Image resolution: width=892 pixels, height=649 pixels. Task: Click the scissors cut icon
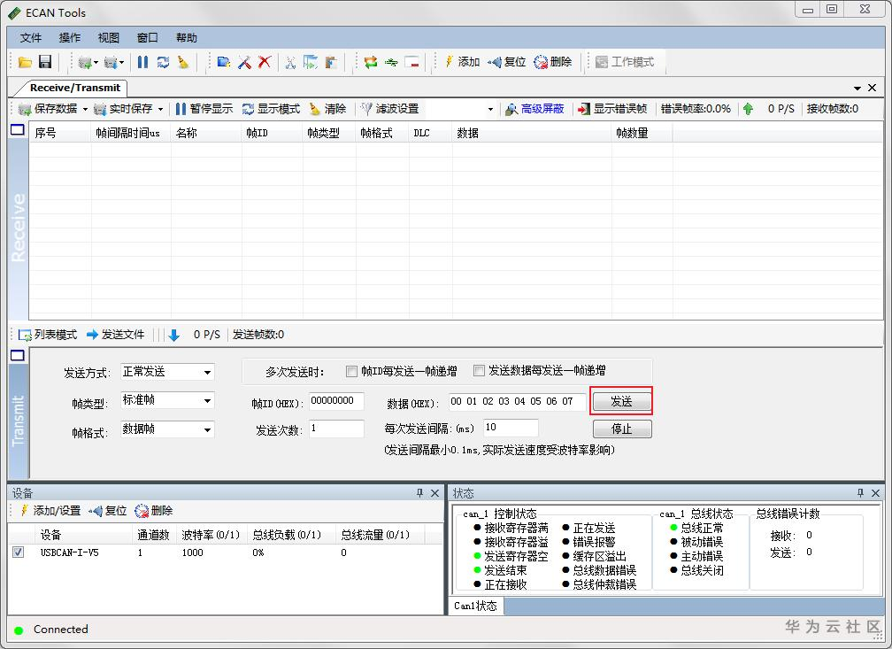tap(290, 62)
